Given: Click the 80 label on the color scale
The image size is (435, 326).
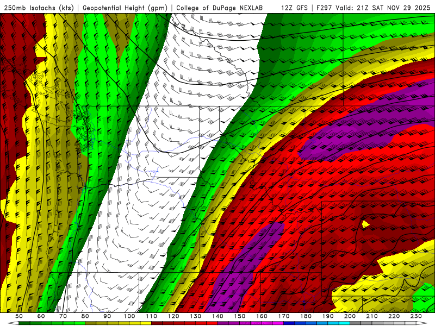Looking at the screenshot, I should click(x=85, y=316).
